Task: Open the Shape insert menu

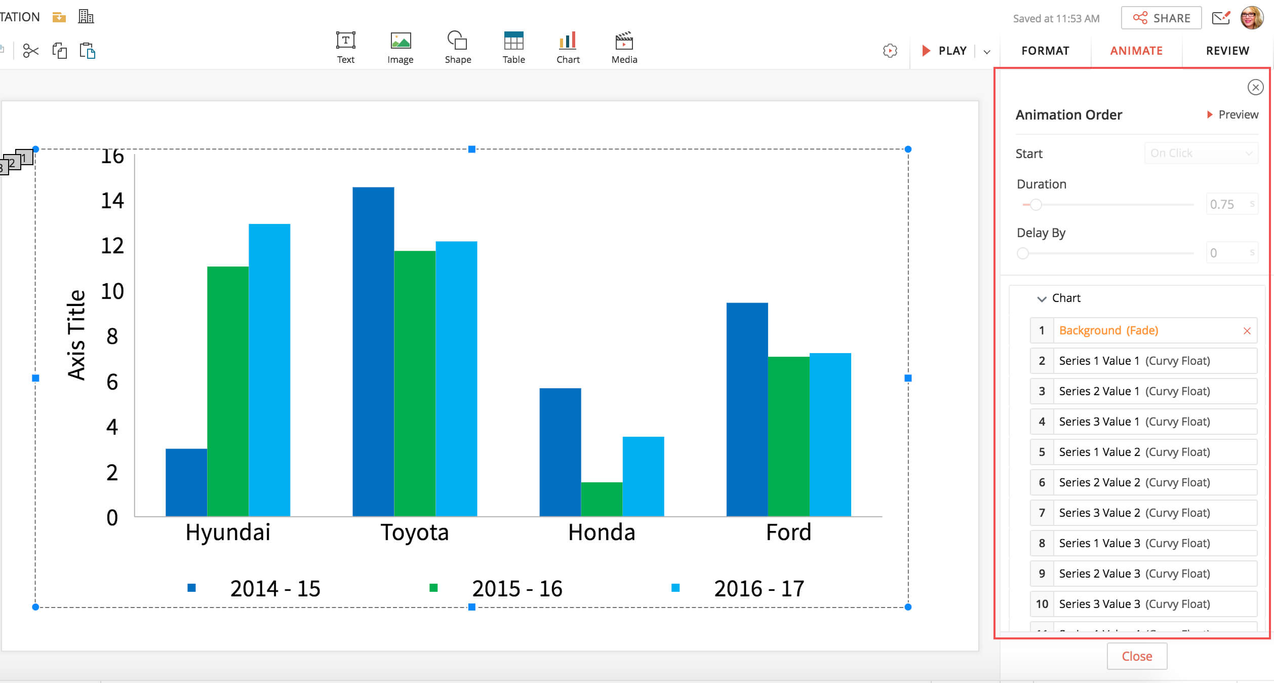Action: pyautogui.click(x=458, y=48)
